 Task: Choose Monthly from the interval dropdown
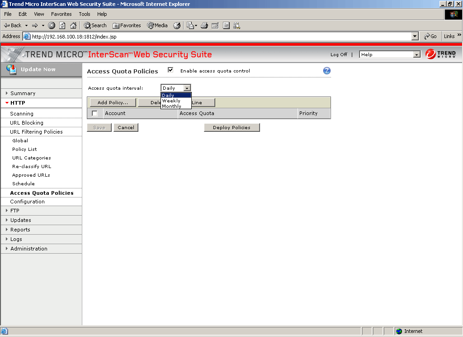[x=172, y=106]
